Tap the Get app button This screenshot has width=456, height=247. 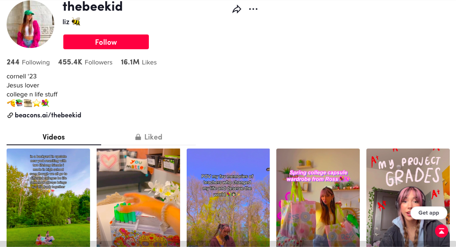coord(428,213)
